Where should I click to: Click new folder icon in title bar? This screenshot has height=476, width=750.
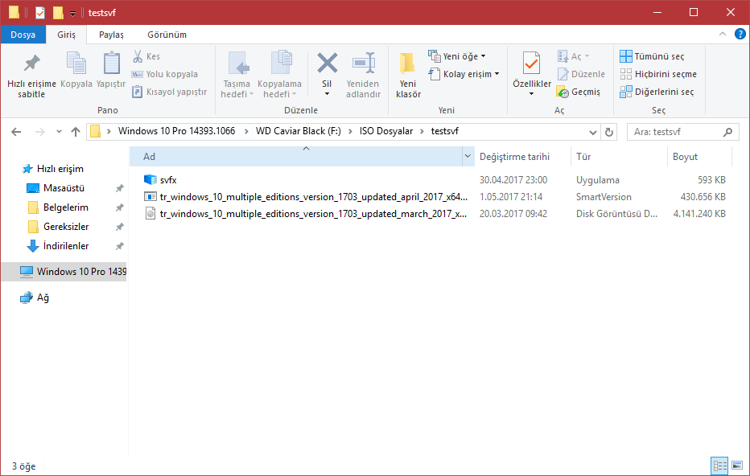[x=58, y=12]
